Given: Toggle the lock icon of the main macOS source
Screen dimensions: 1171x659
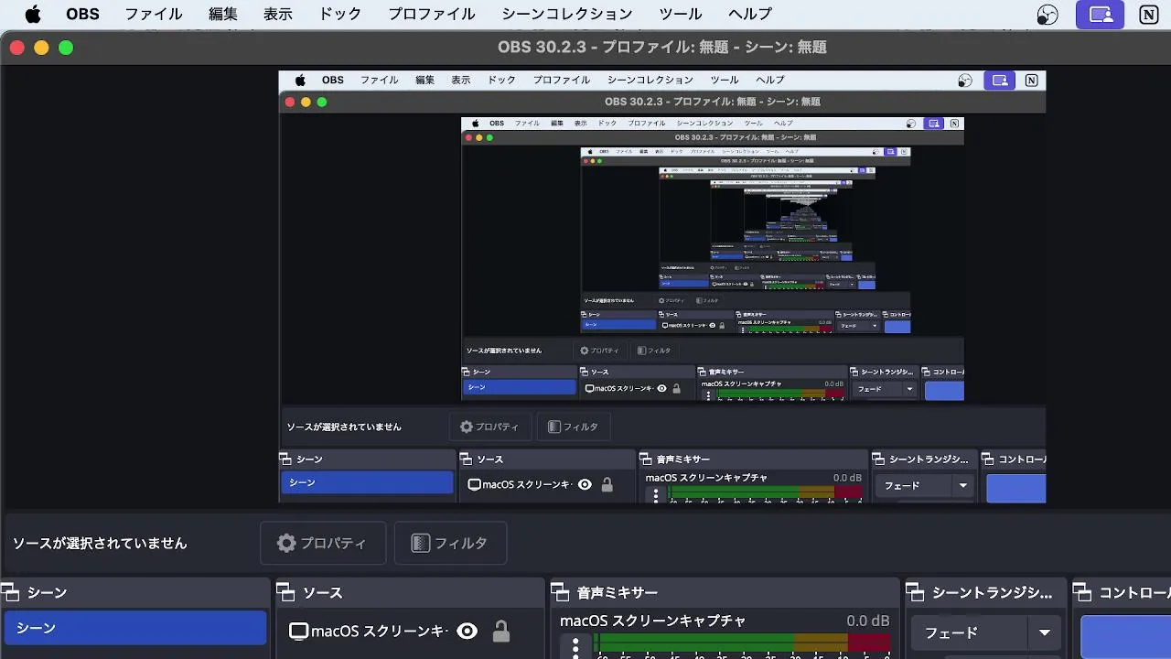Looking at the screenshot, I should coord(501,631).
